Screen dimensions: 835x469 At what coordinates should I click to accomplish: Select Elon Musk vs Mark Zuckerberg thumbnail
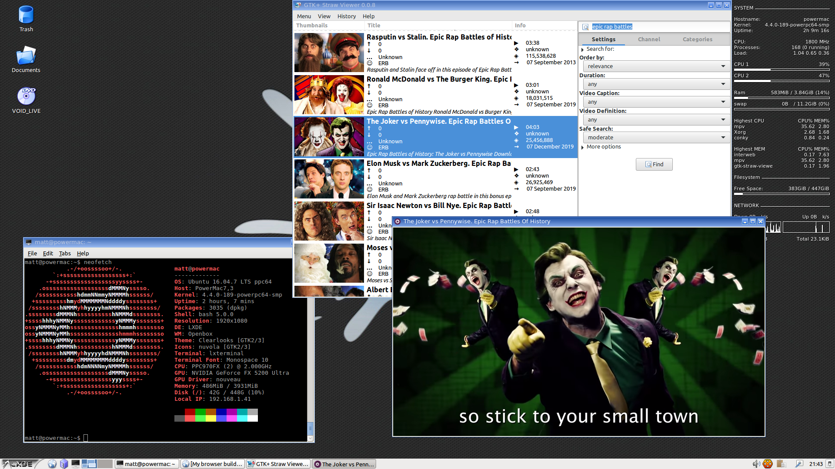click(329, 179)
